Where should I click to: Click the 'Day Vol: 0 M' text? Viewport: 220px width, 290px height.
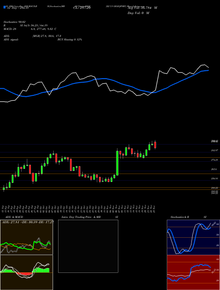coord(138,13)
